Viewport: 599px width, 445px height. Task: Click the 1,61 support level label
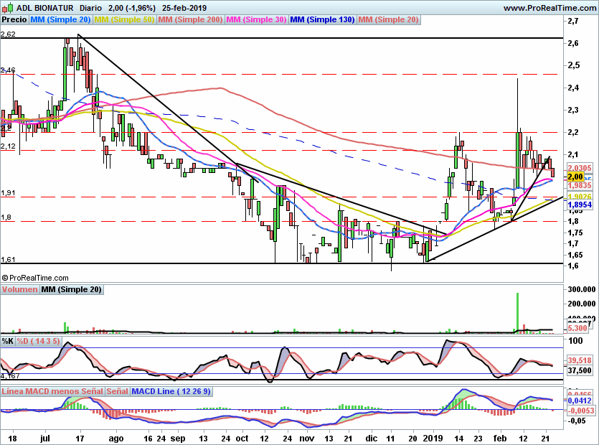point(8,259)
